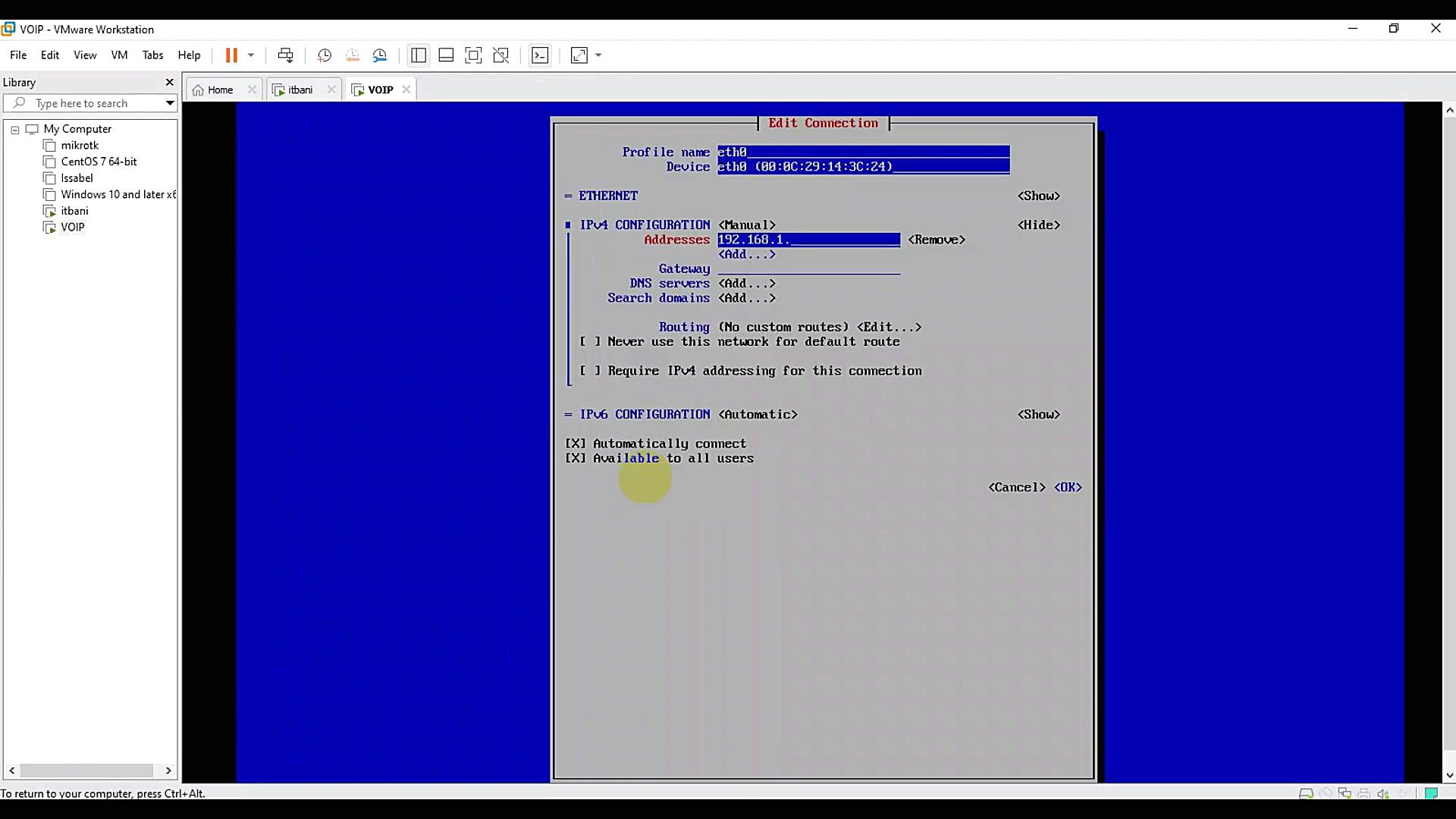Click the stretch guest display icon
Screen dimensions: 1456x819
click(579, 55)
